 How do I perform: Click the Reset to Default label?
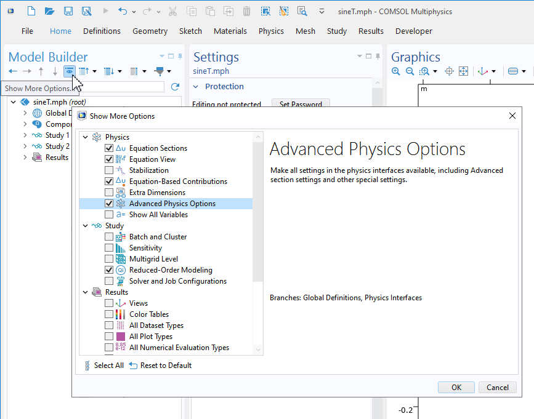point(166,365)
